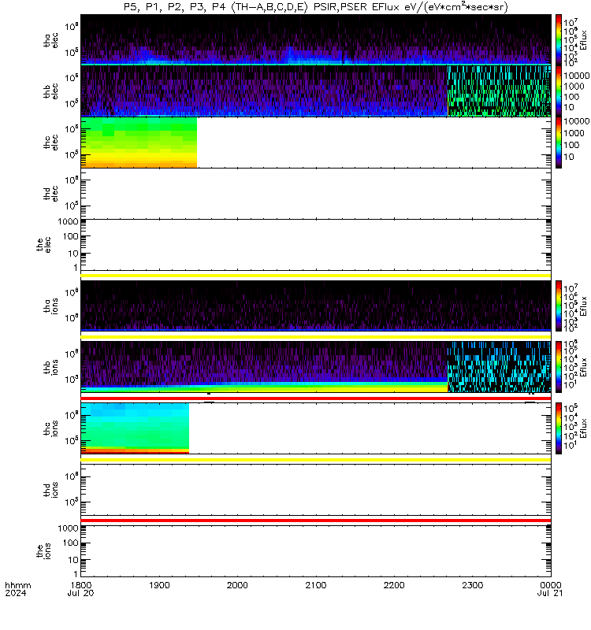The width and height of the screenshot is (591, 630).
Task: Click the 'Jul 21' date label
Action: 550,593
